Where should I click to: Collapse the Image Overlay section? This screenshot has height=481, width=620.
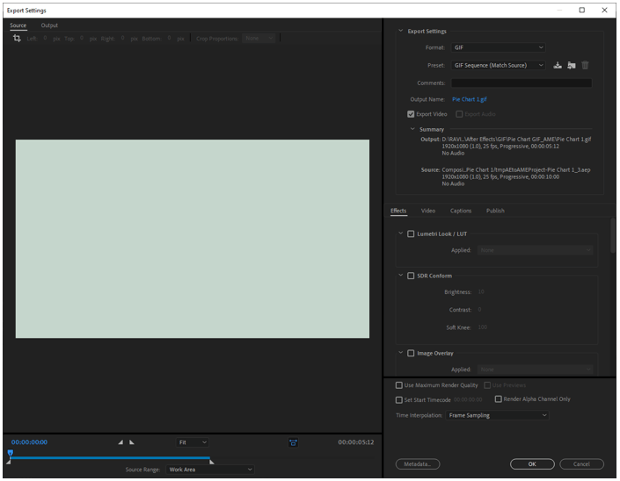[400, 353]
